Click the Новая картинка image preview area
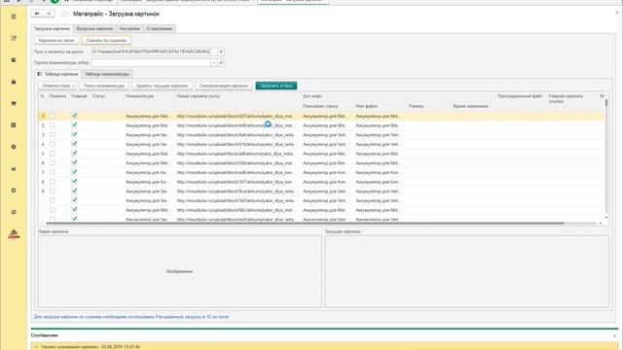Image resolution: width=623 pixels, height=350 pixels. pos(179,271)
